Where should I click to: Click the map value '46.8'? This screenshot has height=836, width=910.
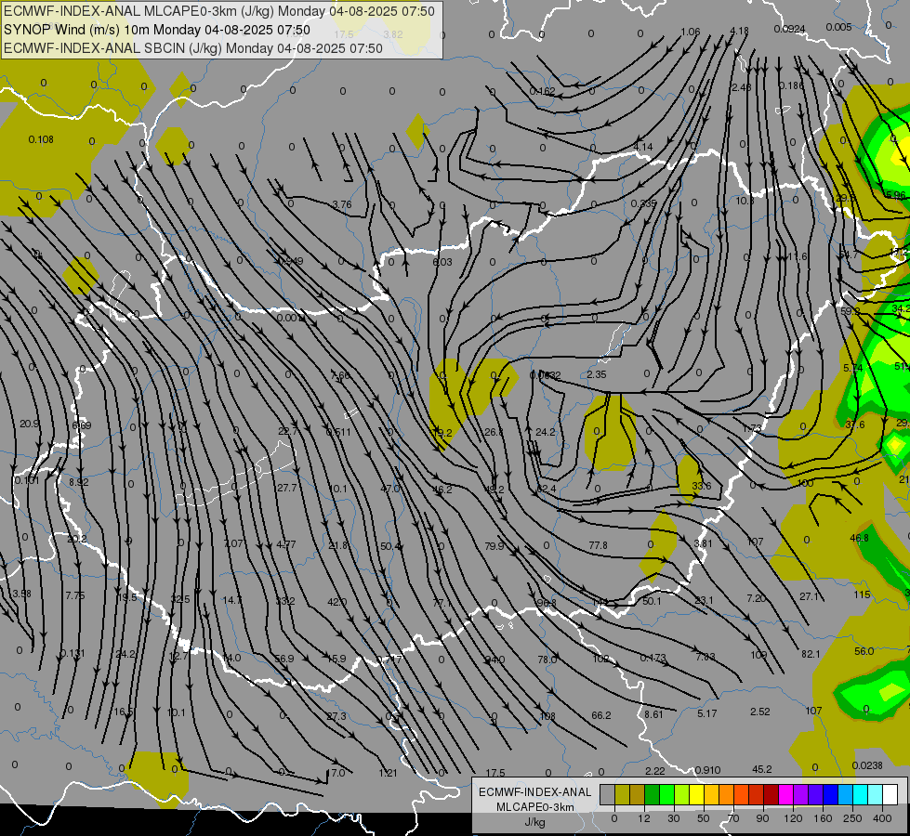point(859,538)
